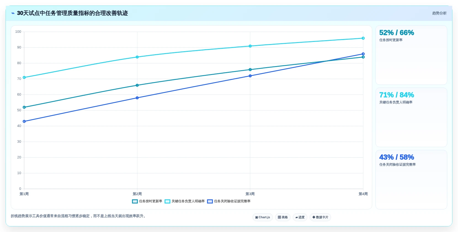This screenshot has height=232, width=458.
Task: Click the 趋势分析 label in the header
Action: [x=439, y=13]
